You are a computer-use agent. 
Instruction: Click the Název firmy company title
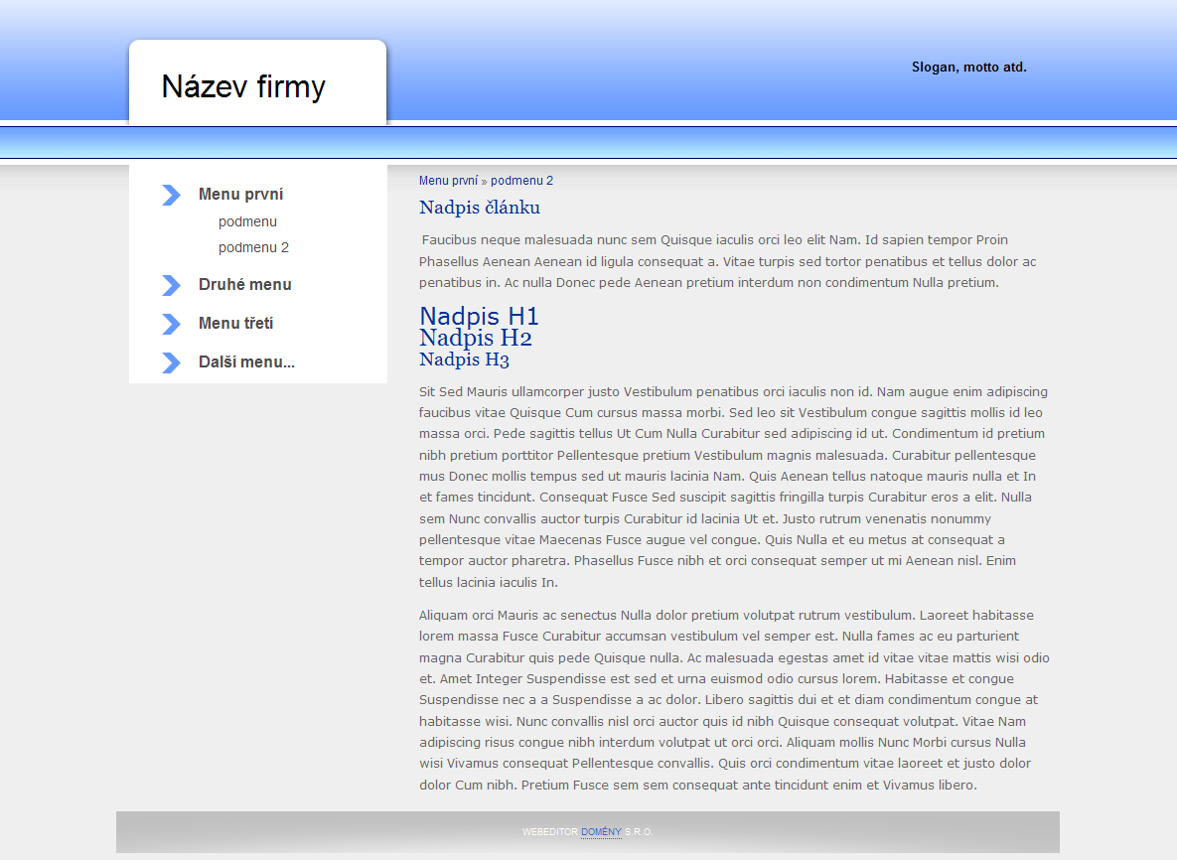[243, 86]
